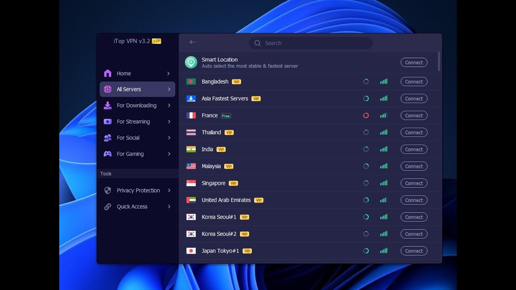Viewport: 516px width, 290px height.
Task: Select the For Streaming label
Action: tap(133, 122)
